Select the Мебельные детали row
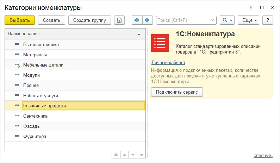The image size is (280, 163). pyautogui.click(x=75, y=65)
